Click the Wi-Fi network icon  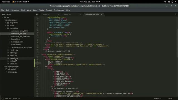[165, 2]
